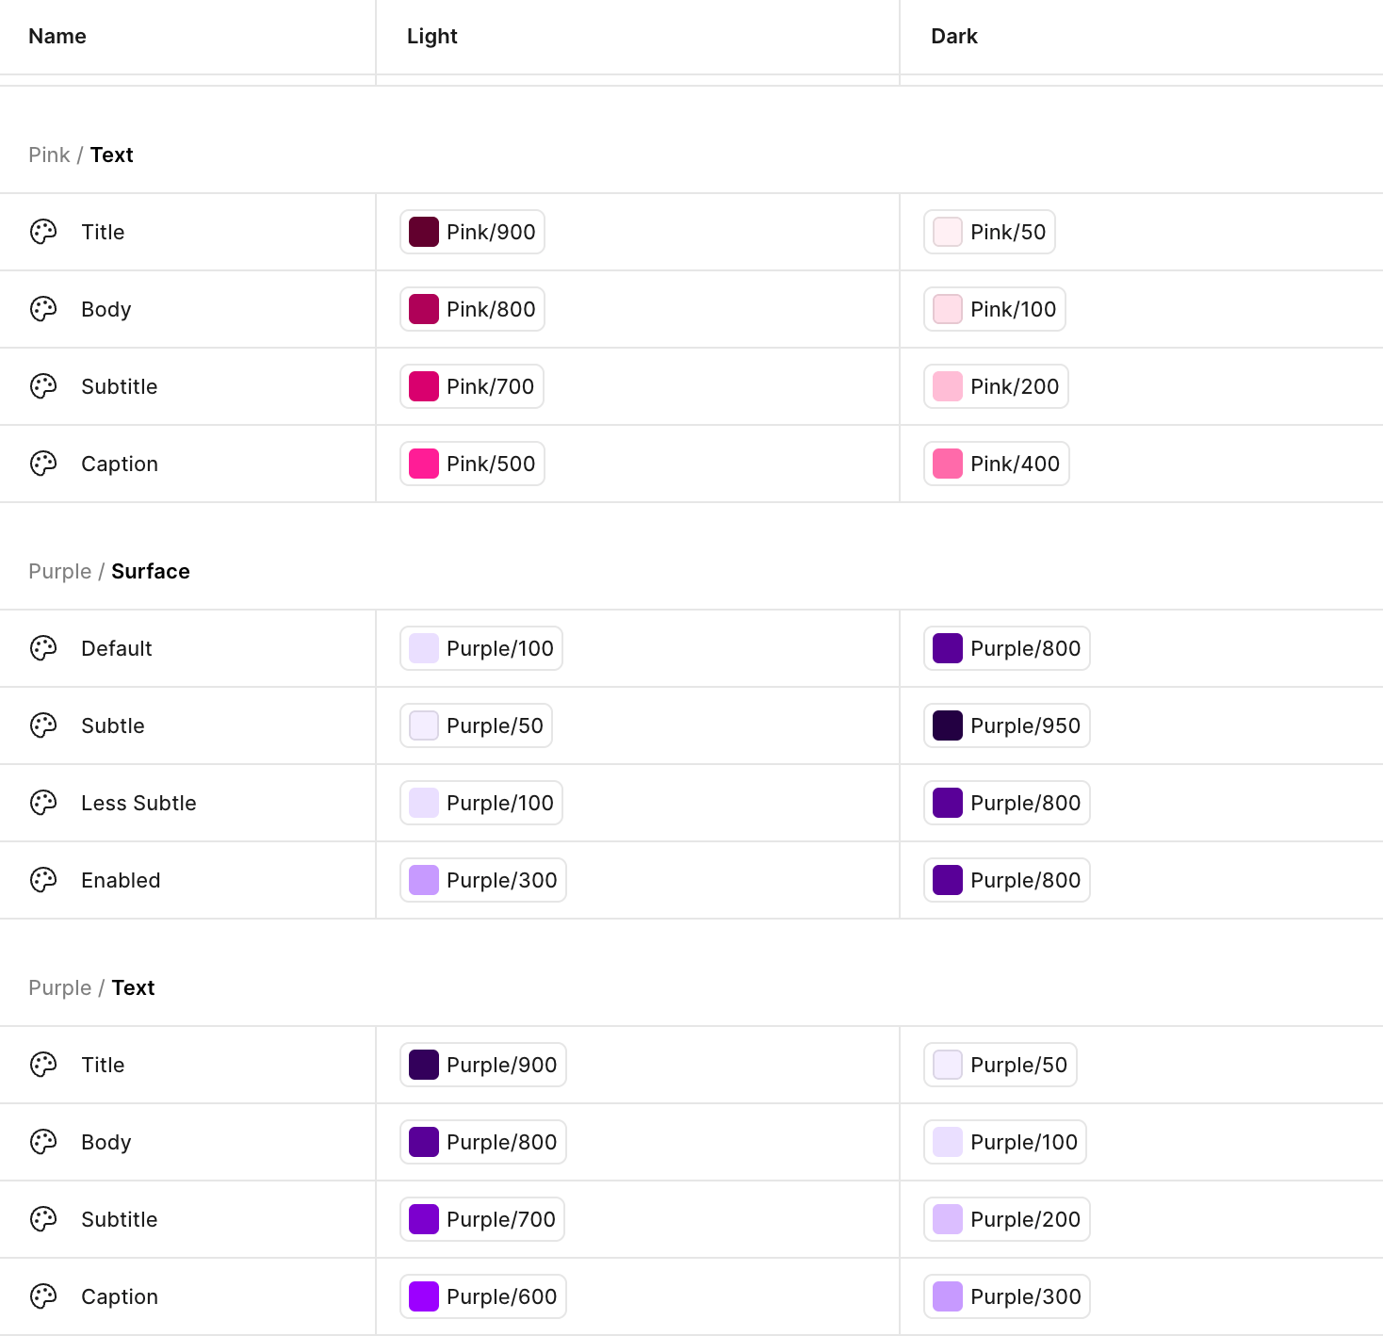Select the 'Default' variable name
The image size is (1383, 1336).
[117, 648]
